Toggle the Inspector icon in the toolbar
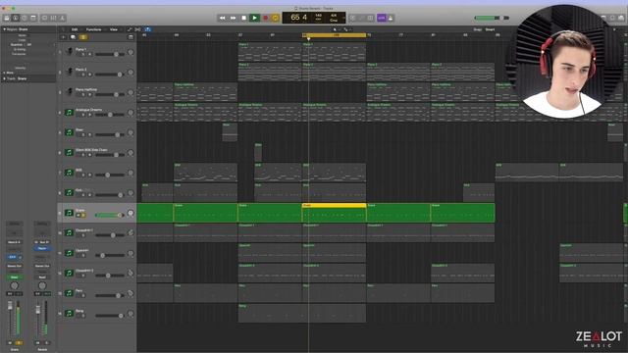The height and width of the screenshot is (353, 628). click(x=16, y=18)
